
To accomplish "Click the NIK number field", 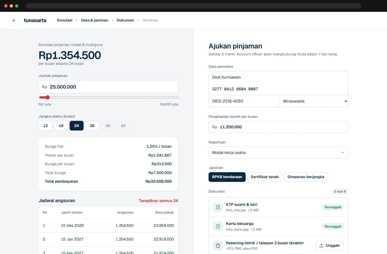I will pos(278,89).
